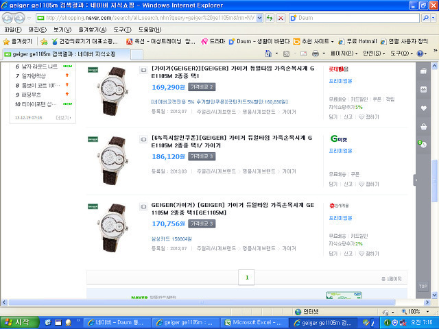Click the browser Forward arrow button
439x329 pixels.
[x=19, y=19]
